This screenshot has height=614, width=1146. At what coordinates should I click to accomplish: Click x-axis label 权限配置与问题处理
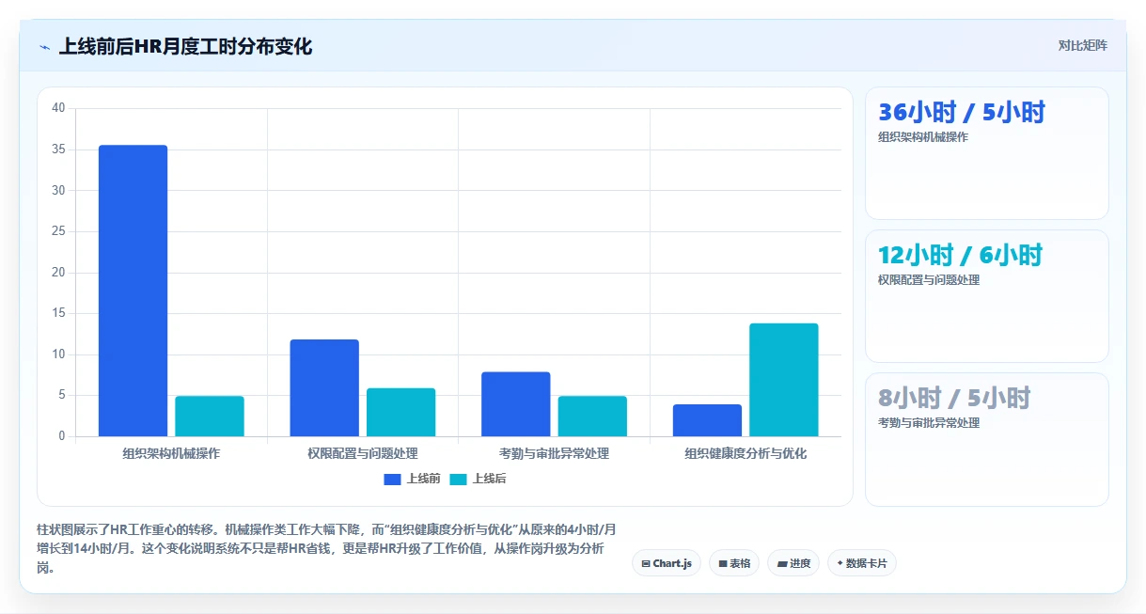[x=363, y=453]
